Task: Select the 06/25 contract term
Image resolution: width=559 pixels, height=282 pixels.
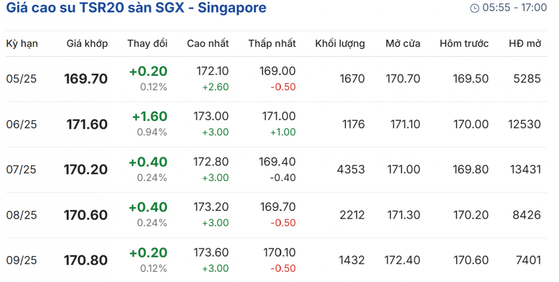Action: [21, 124]
